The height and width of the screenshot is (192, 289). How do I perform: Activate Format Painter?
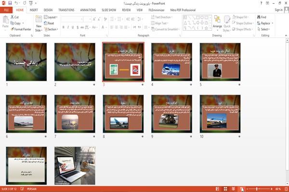click(x=21, y=29)
